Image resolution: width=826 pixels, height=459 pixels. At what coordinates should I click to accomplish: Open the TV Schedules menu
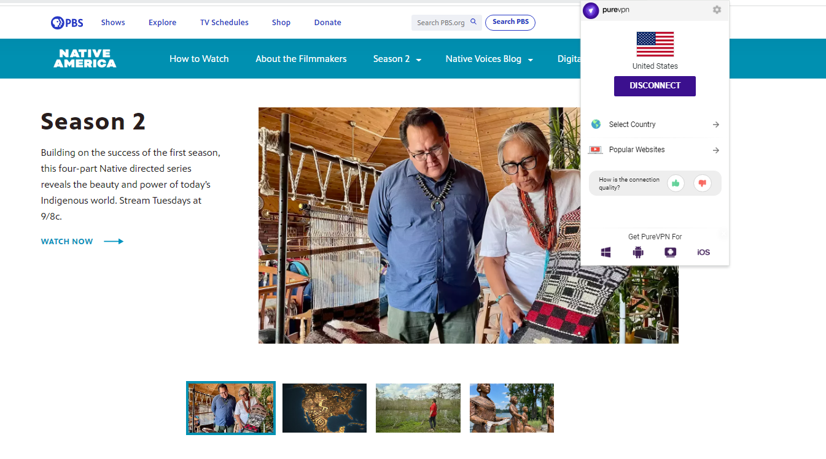coord(224,22)
